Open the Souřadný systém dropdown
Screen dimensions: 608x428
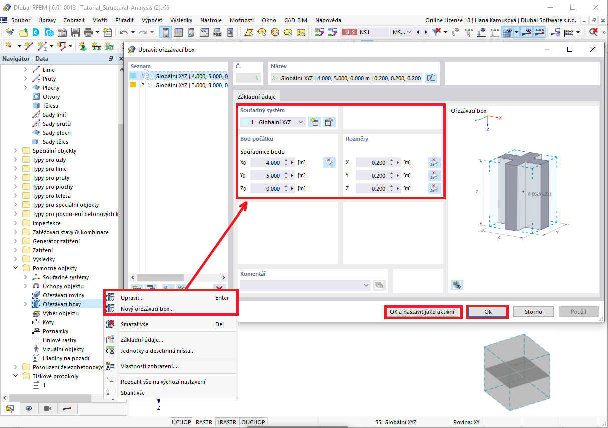coord(272,122)
